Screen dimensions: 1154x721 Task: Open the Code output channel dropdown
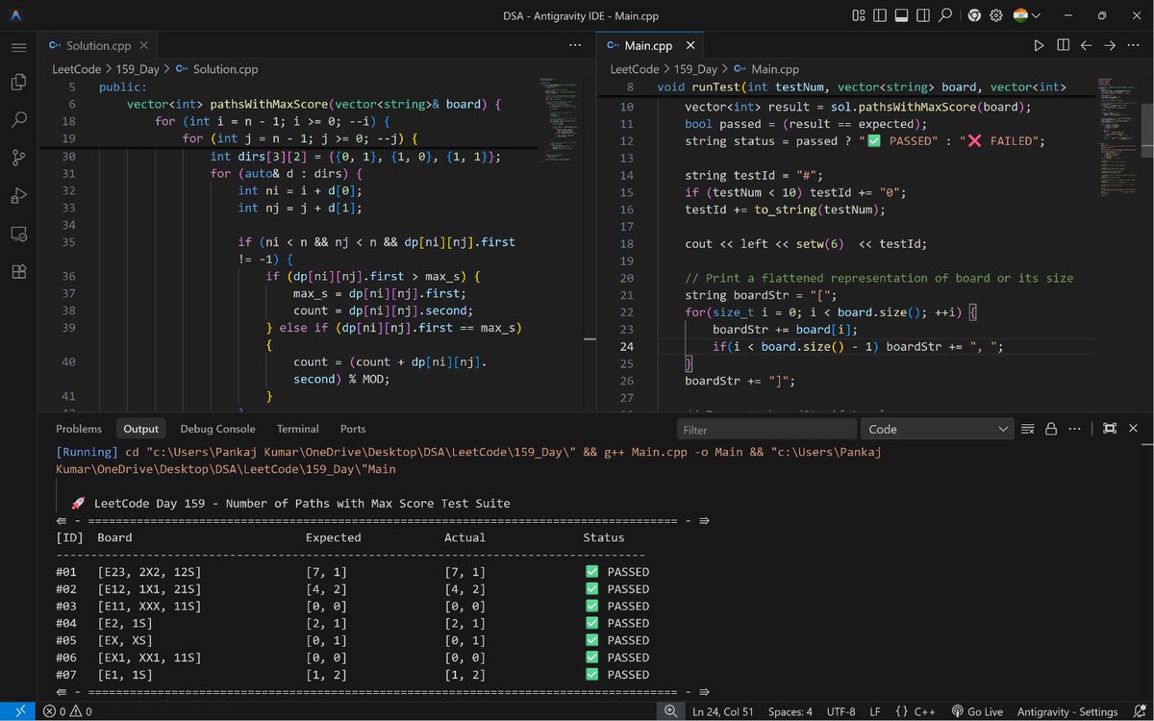pos(938,430)
